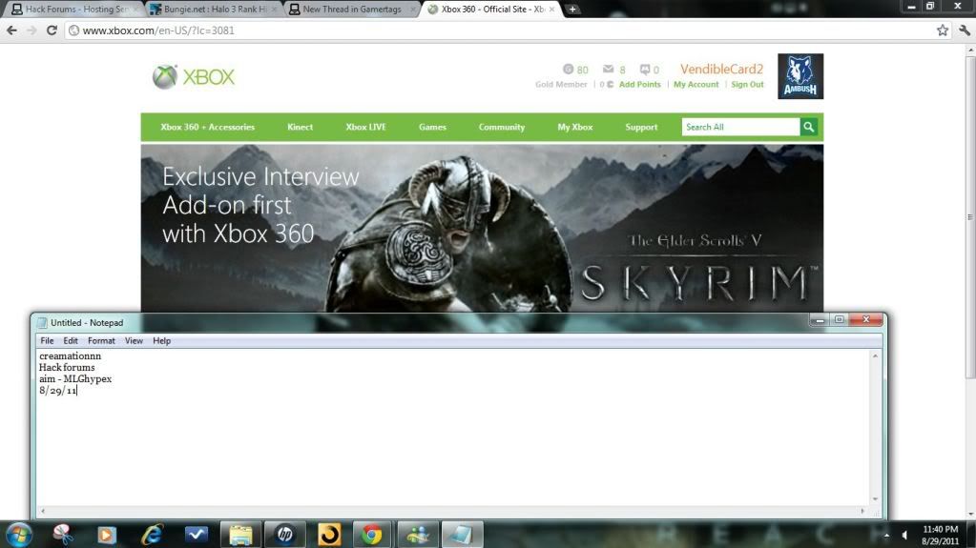Image resolution: width=976 pixels, height=548 pixels.
Task: Click Chrome's back arrow button
Action: 11,30
